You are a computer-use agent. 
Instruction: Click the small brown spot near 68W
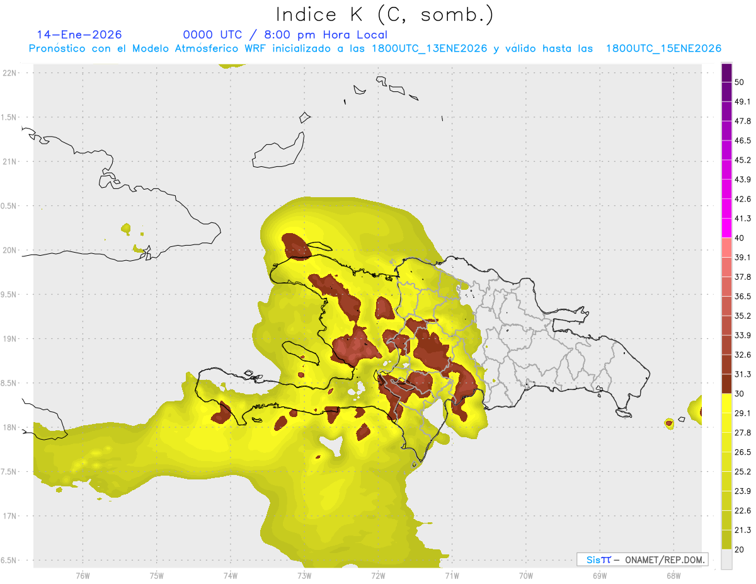(669, 423)
